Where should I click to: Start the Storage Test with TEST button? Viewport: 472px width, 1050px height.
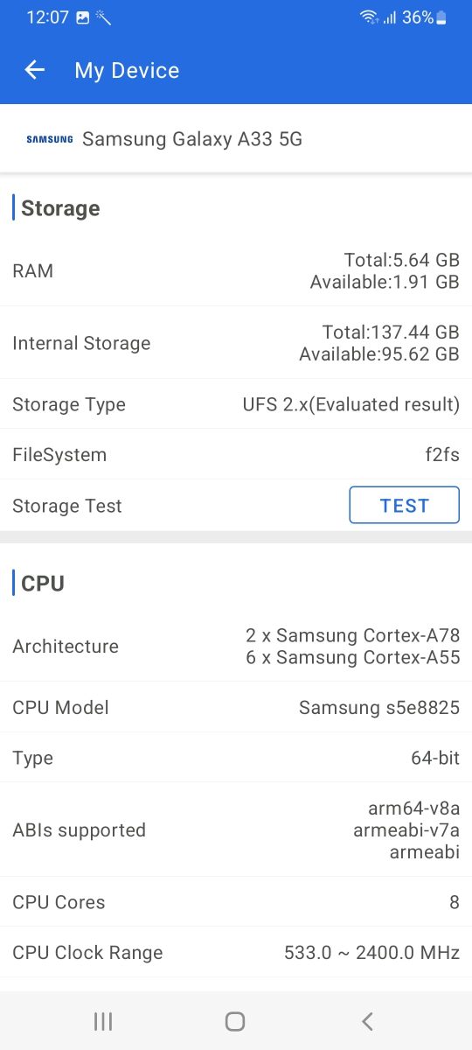[x=405, y=506]
